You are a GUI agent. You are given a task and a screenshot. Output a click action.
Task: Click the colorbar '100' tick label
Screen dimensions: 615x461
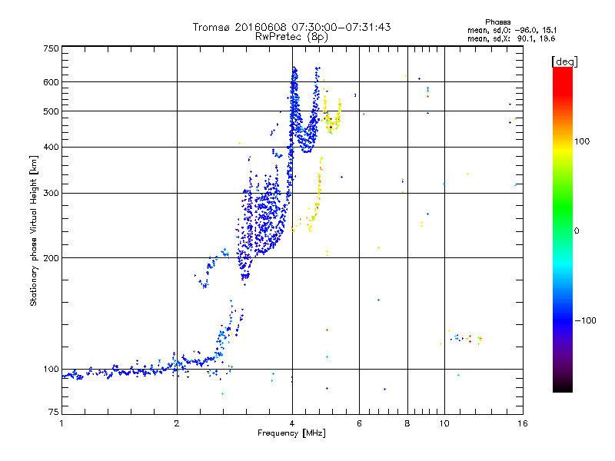click(x=582, y=141)
